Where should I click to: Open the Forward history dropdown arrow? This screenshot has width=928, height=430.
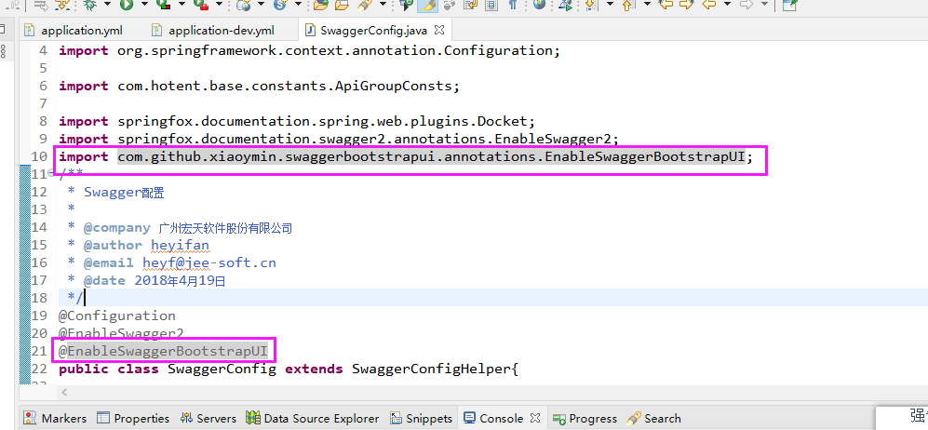pyautogui.click(x=764, y=4)
